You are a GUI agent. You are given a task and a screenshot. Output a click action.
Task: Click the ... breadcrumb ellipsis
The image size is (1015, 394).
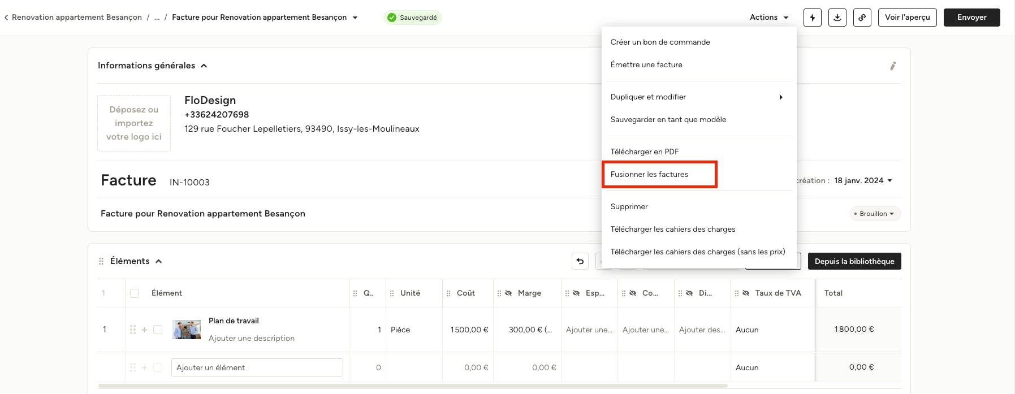click(x=157, y=18)
